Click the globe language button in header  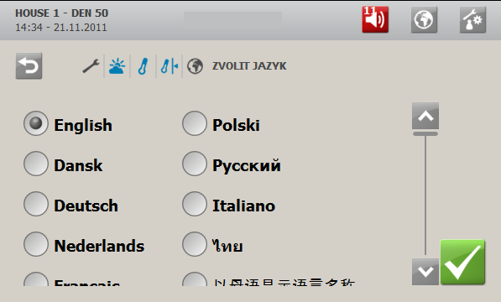[x=424, y=19]
